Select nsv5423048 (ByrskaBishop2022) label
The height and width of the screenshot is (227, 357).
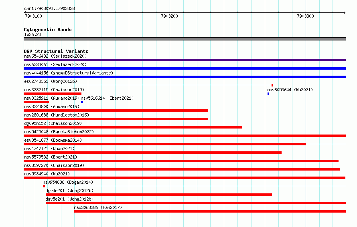click(59, 132)
